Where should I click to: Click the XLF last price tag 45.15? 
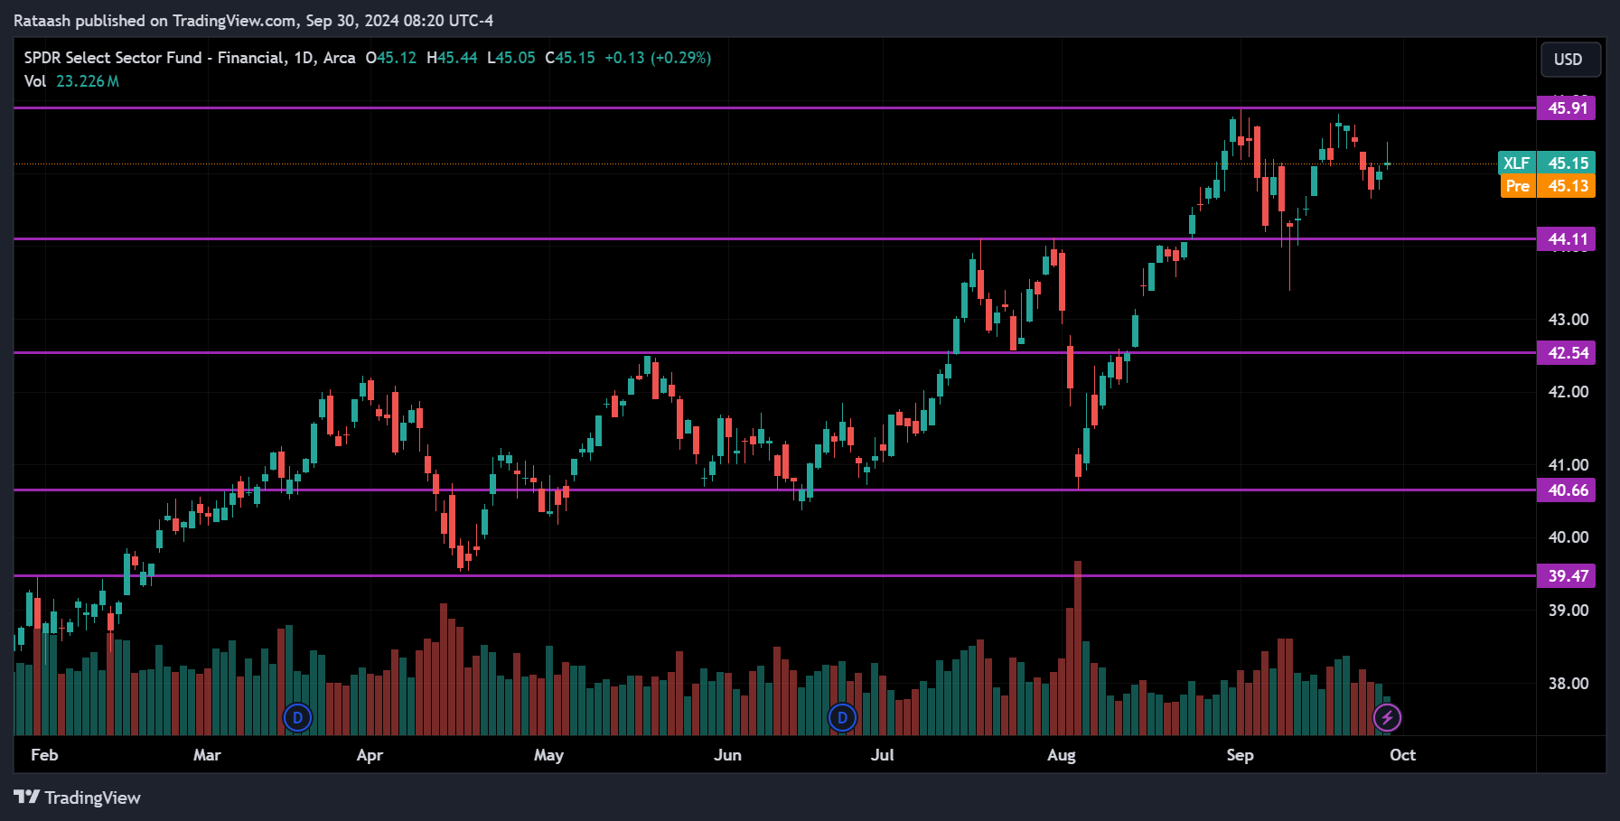(x=1547, y=163)
